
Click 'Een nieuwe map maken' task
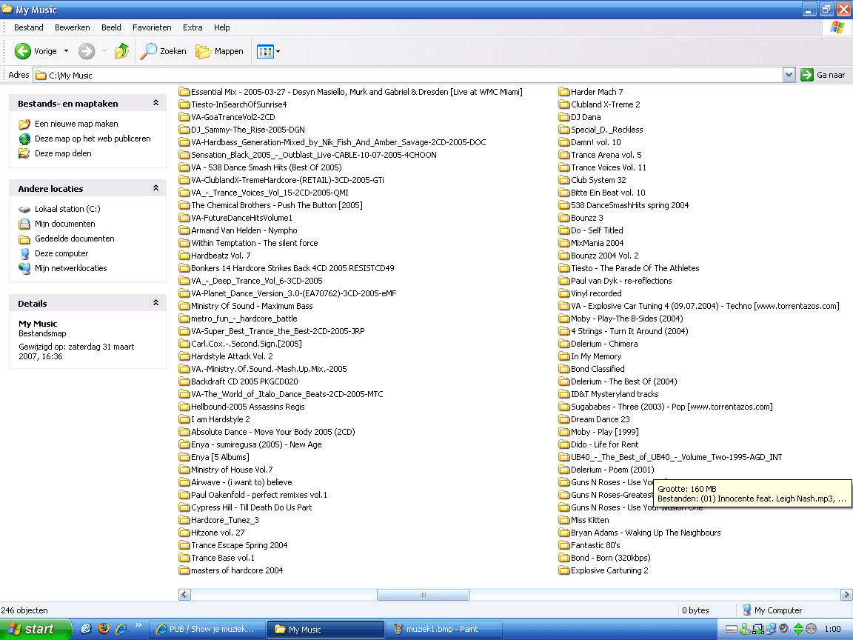pyautogui.click(x=76, y=124)
